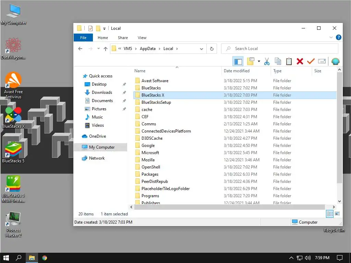Open the Recent locations dropdown

click(98, 49)
